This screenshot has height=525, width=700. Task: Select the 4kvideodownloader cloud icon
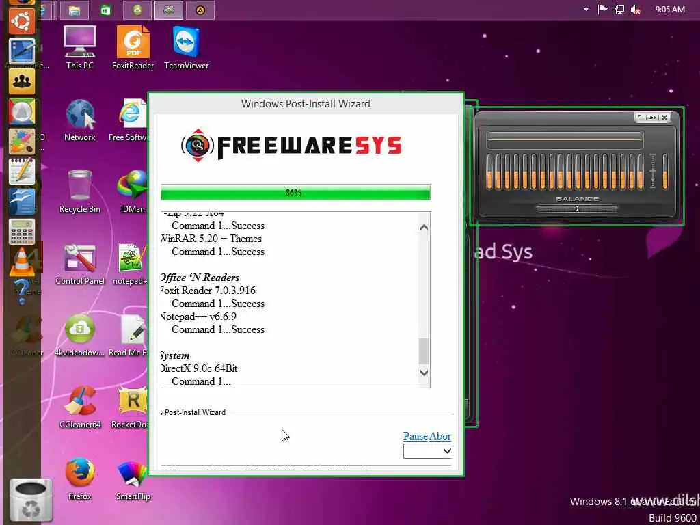tap(80, 336)
